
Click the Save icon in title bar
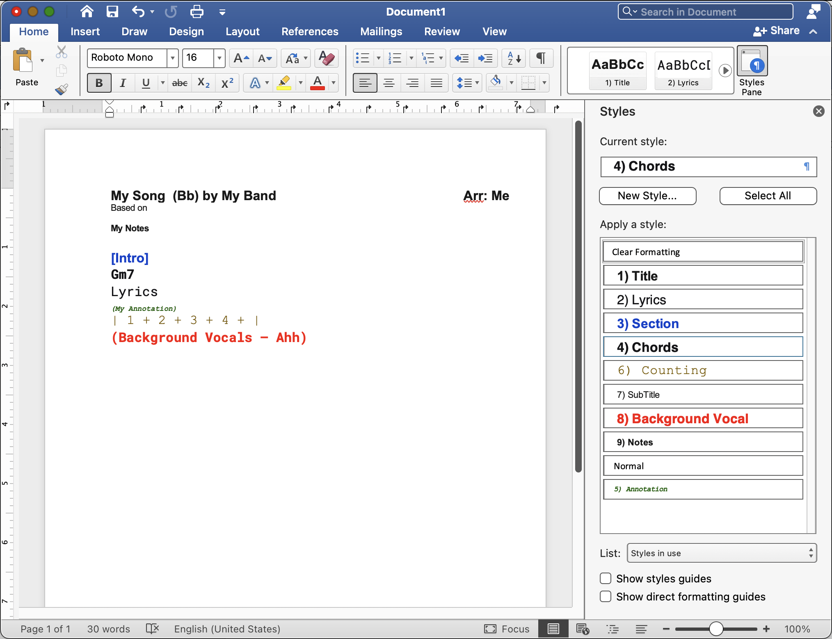tap(112, 11)
